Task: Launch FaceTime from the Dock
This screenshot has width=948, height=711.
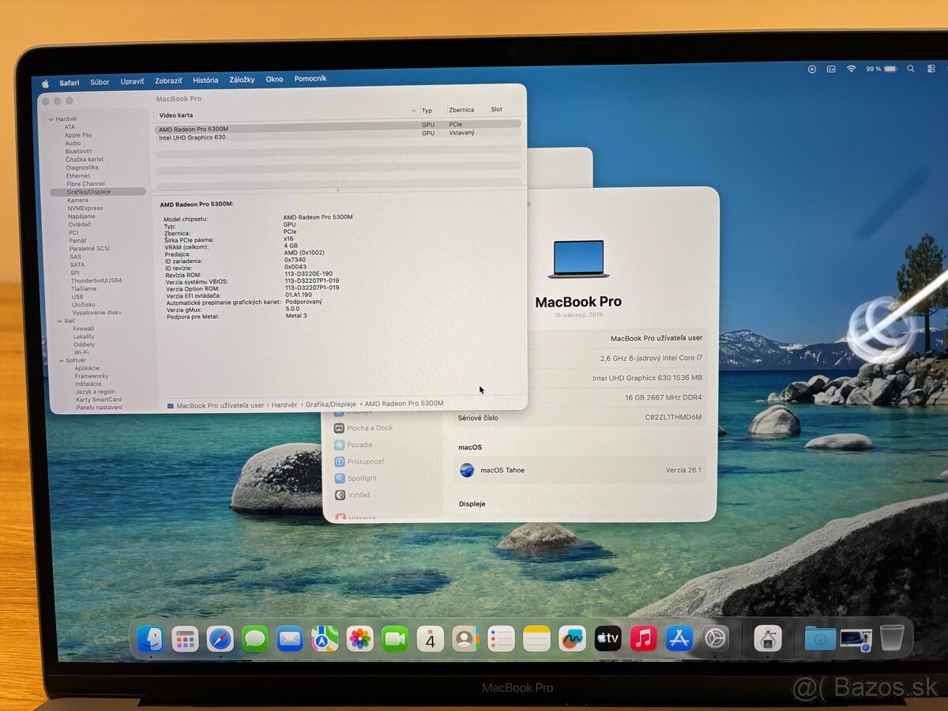Action: 395,638
